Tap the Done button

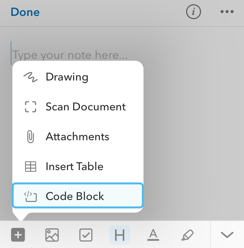[x=25, y=12]
